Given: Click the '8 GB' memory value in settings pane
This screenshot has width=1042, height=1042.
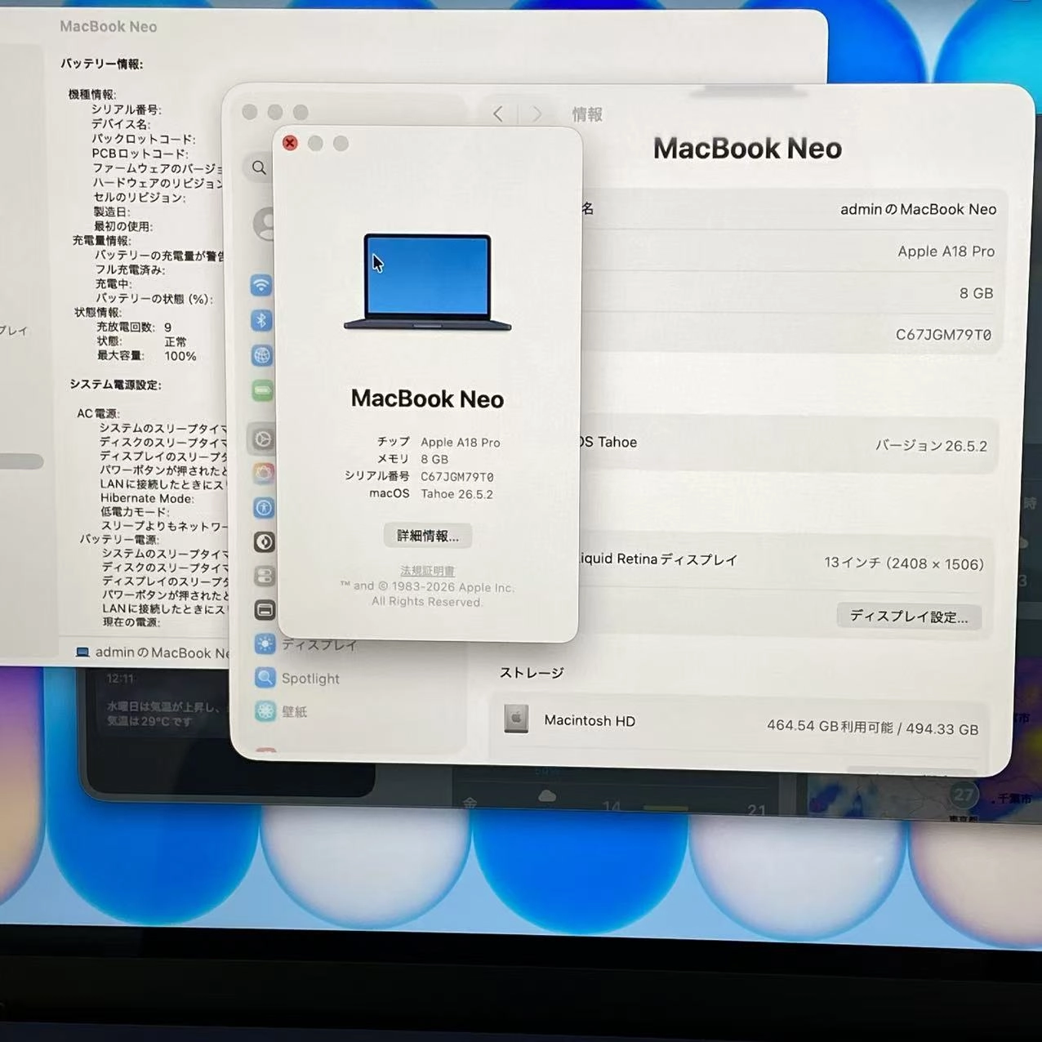Looking at the screenshot, I should pyautogui.click(x=977, y=293).
